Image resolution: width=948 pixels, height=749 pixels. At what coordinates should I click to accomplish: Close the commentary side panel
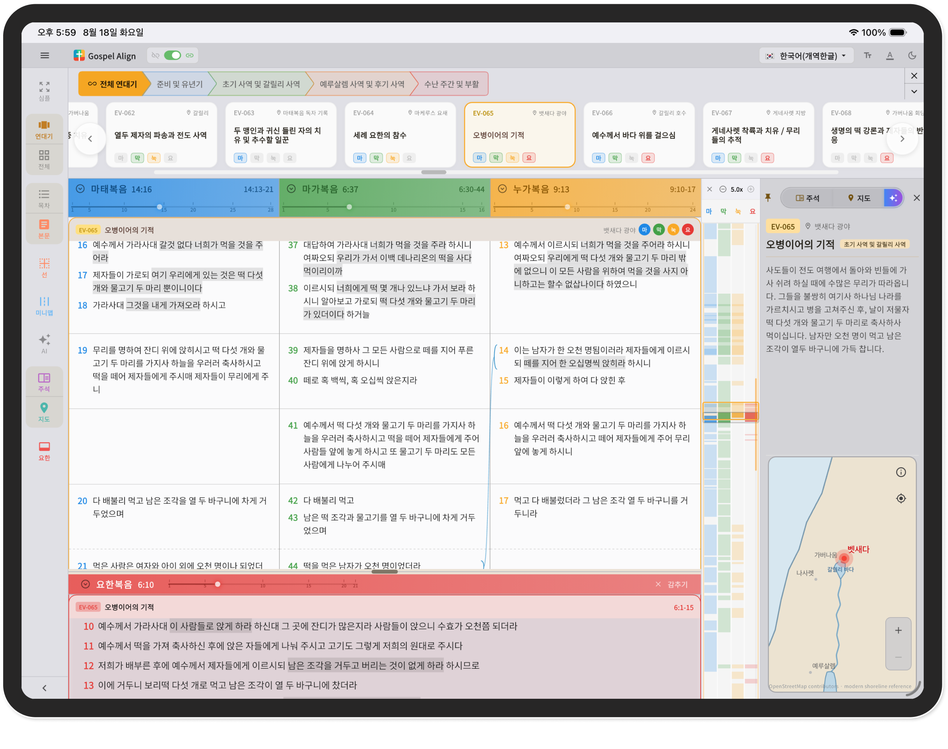[x=916, y=198]
